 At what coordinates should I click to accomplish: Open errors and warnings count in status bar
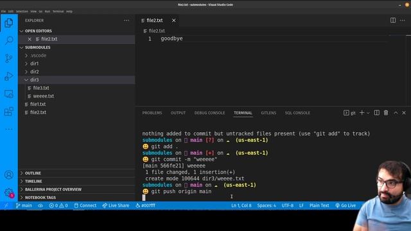click(58, 205)
